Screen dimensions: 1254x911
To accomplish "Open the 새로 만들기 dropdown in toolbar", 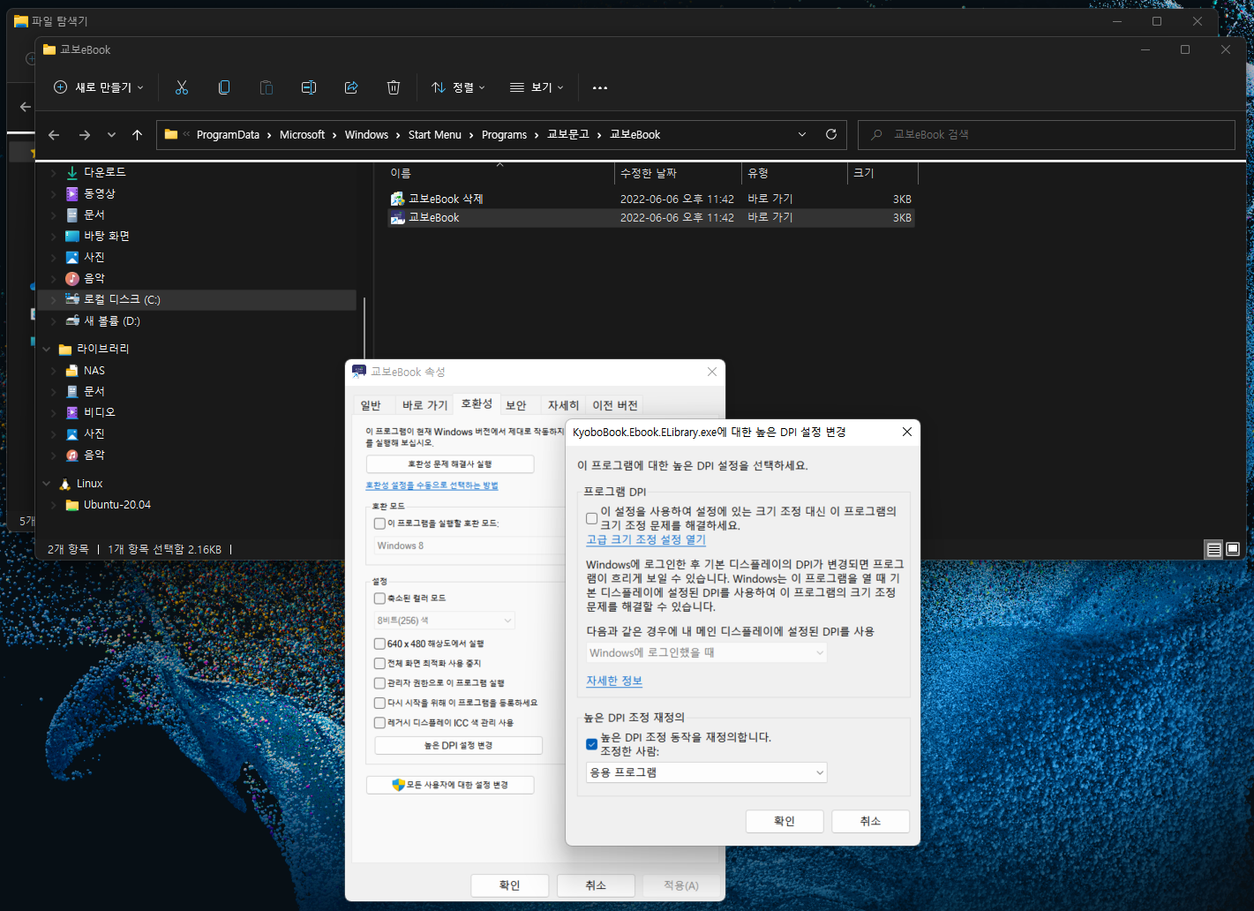I will 99,87.
